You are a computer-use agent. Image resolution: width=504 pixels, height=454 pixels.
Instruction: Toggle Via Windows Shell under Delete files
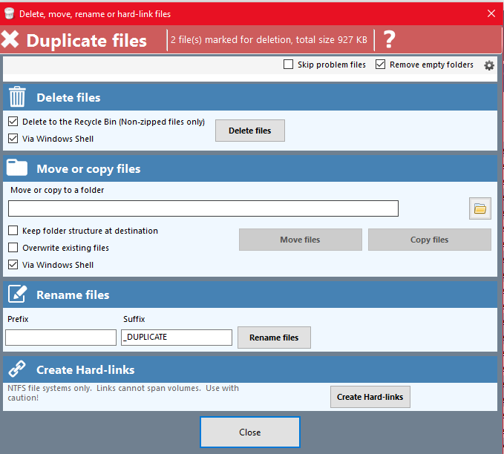point(13,139)
